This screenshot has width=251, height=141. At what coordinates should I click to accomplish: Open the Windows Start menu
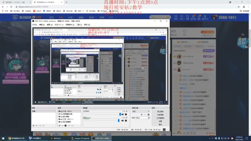tap(3, 138)
